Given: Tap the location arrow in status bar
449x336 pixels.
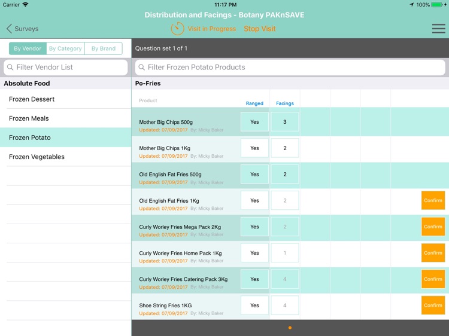Looking at the screenshot, I should (x=411, y=5).
